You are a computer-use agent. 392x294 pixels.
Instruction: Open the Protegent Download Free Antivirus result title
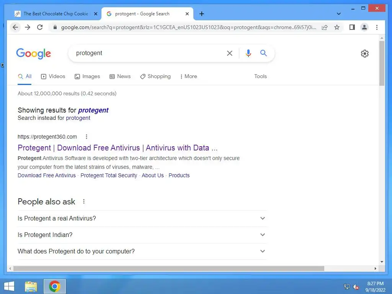click(x=118, y=148)
